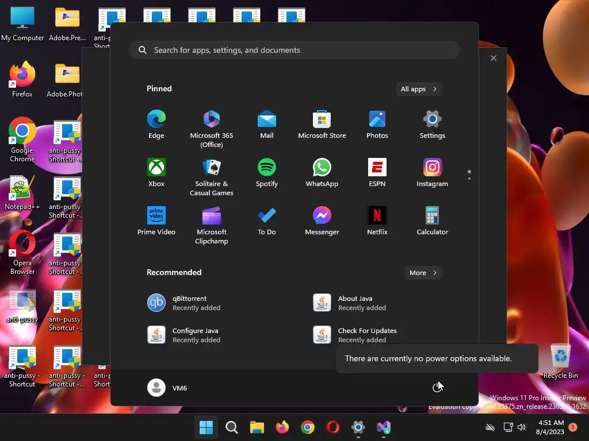Launch the To Do app
Viewport: 589px width, 441px height.
267,221
